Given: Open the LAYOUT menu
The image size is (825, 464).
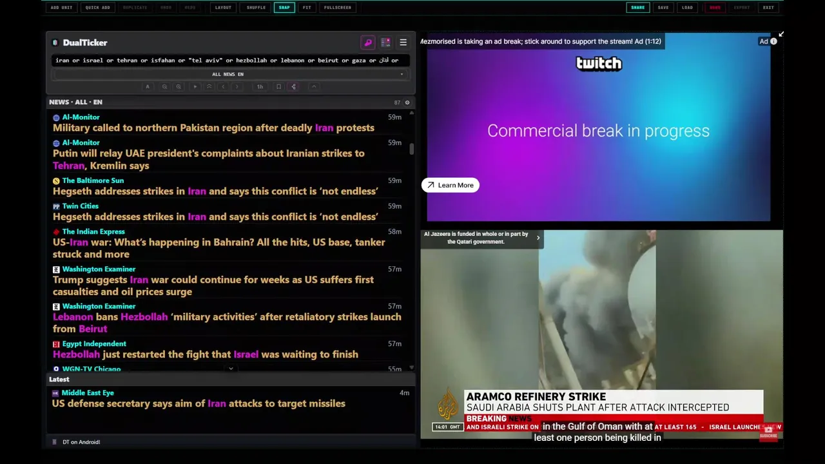Looking at the screenshot, I should (223, 8).
